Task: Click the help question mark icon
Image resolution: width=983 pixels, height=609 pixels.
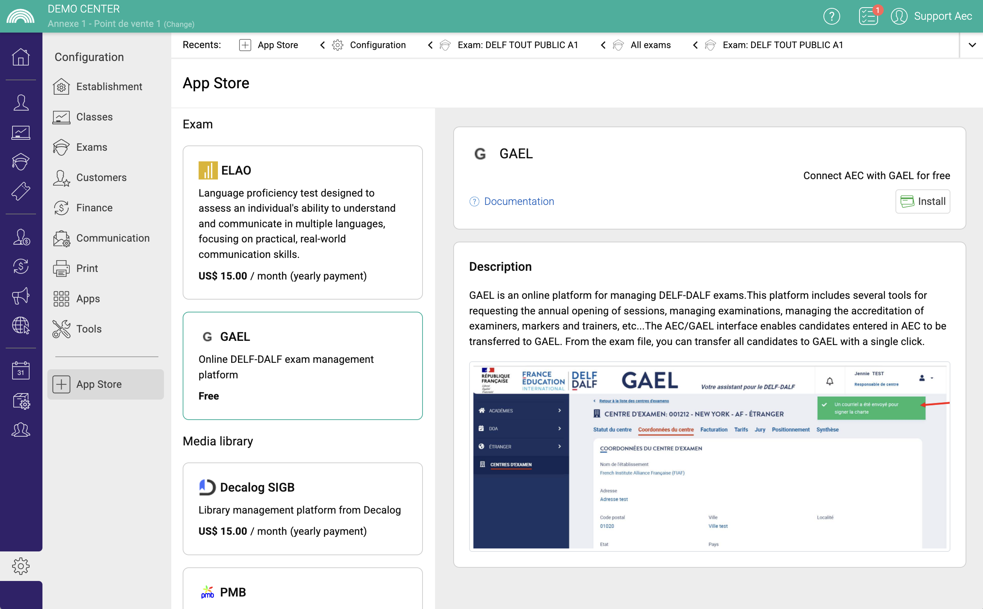Action: [x=831, y=16]
